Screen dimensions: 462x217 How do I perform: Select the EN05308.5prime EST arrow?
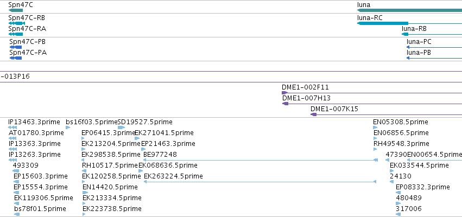(375, 127)
